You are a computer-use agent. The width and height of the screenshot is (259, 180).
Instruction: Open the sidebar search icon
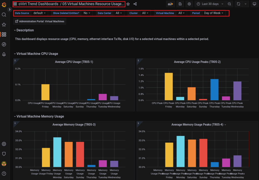(x=4, y=15)
